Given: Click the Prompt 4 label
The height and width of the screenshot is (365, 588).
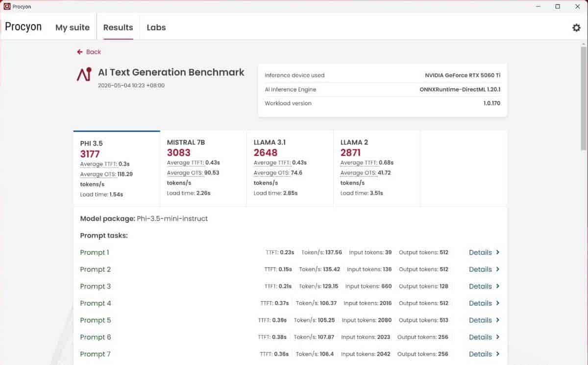Looking at the screenshot, I should (96, 303).
